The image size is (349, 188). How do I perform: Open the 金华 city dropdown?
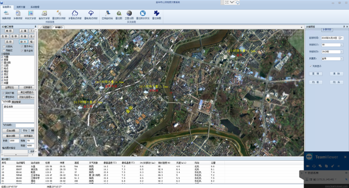click(x=342, y=59)
